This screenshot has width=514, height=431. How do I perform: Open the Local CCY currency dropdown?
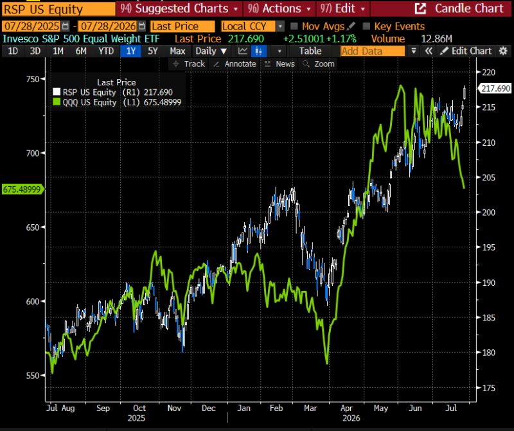coord(280,26)
